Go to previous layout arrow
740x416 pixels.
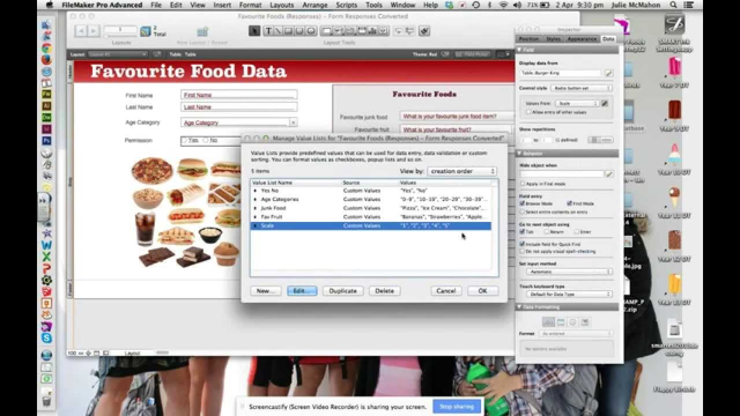pos(82,31)
